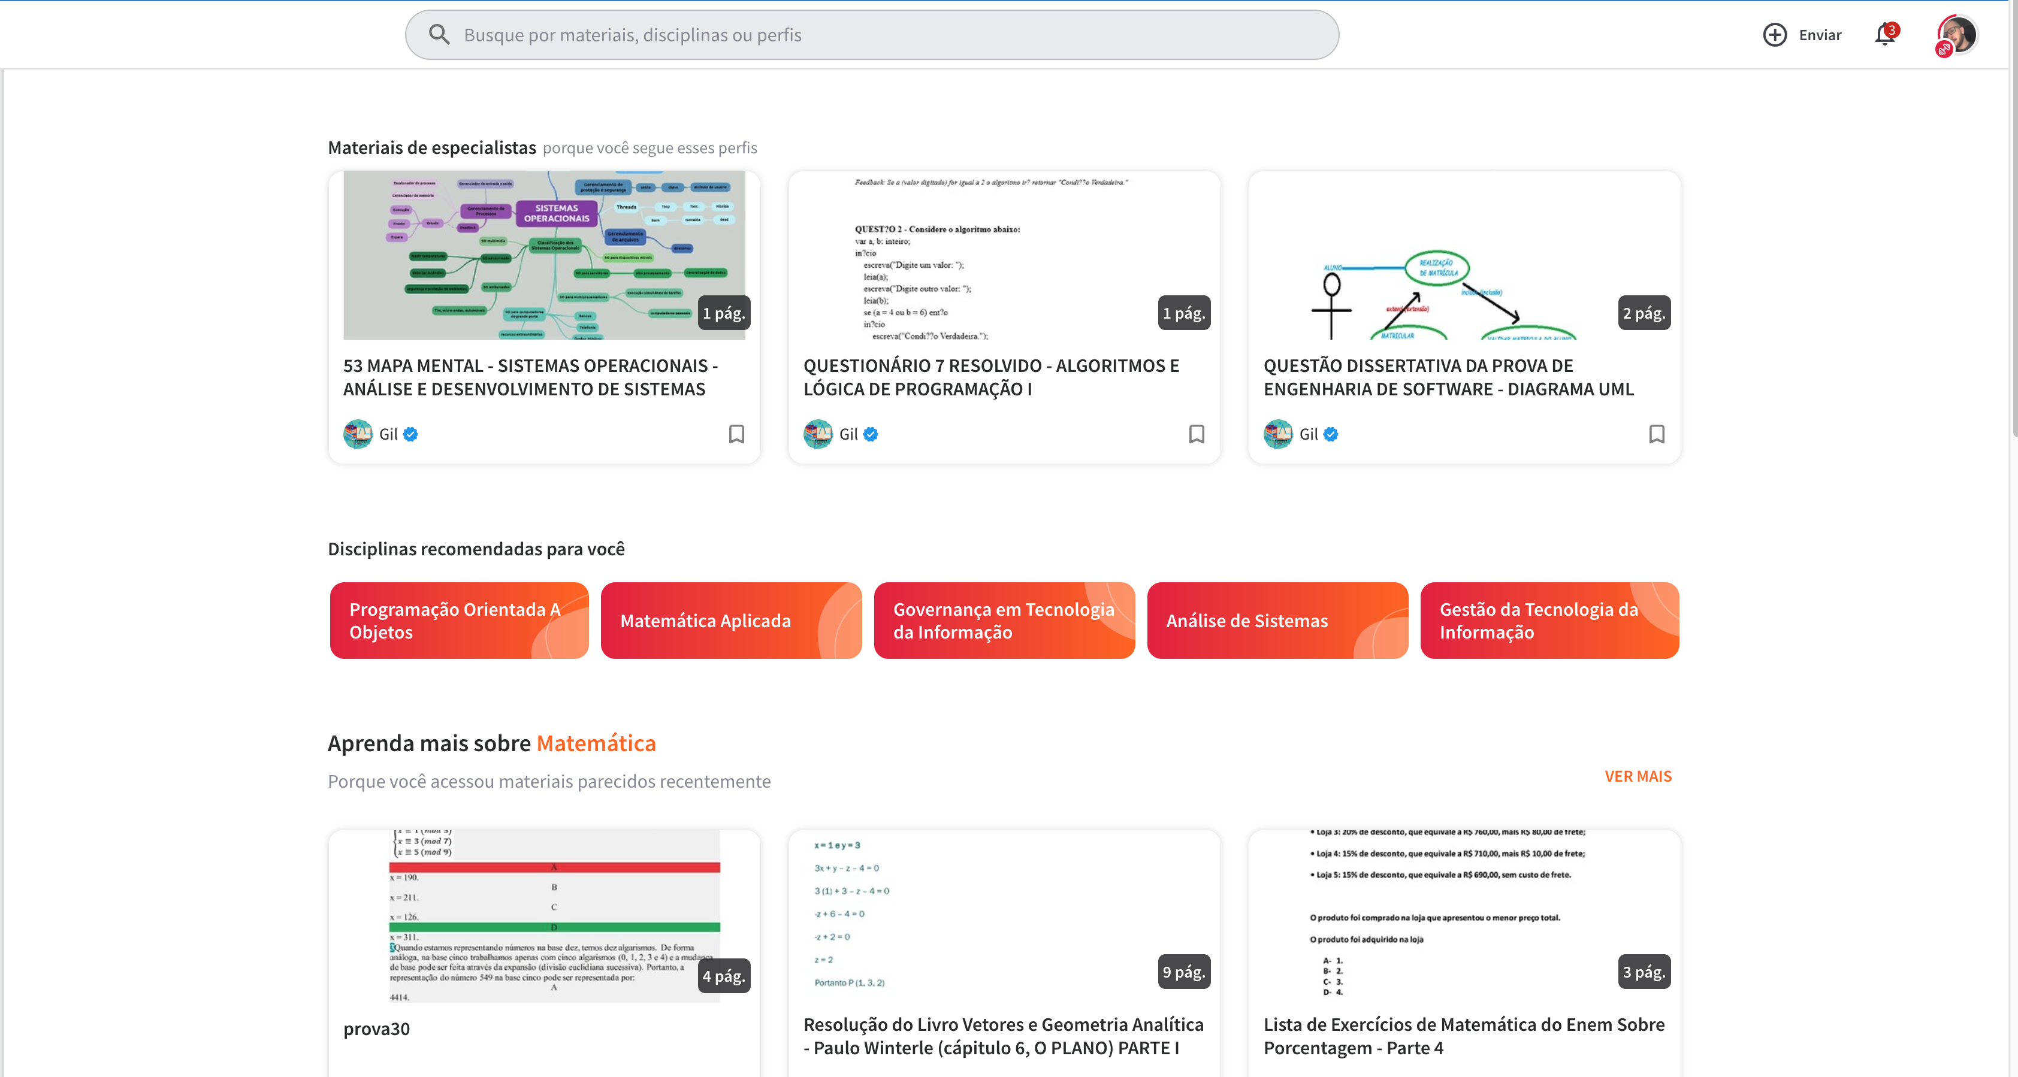Select Governança em Tecnologia da Informação discipline
This screenshot has width=2018, height=1077.
click(x=1004, y=621)
